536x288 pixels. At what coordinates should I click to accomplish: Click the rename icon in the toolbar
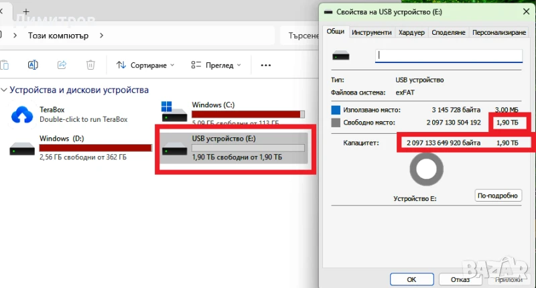(32, 65)
